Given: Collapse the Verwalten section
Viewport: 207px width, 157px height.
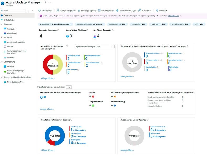Looking at the screenshot, I should 2,37.
